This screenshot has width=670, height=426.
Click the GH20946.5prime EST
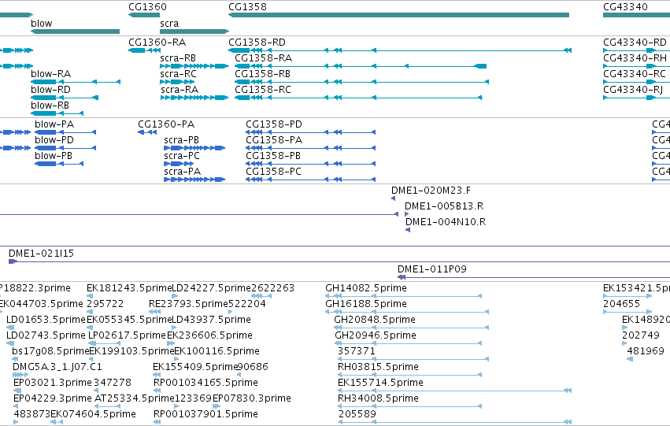408,343
